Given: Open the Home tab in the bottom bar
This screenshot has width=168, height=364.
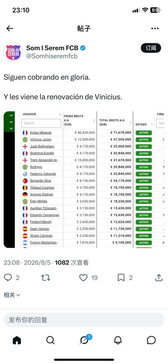Looking at the screenshot, I should point(17,340).
